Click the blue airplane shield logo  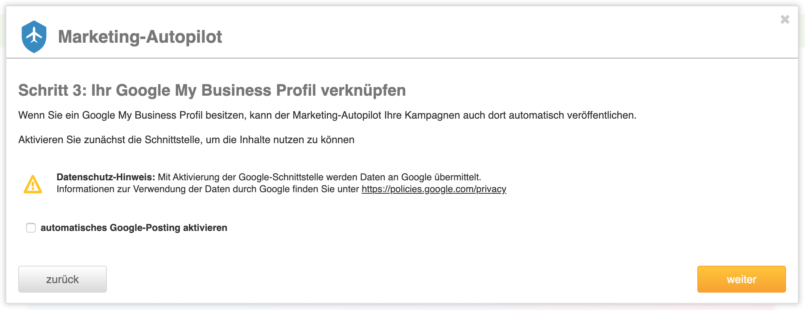point(34,36)
